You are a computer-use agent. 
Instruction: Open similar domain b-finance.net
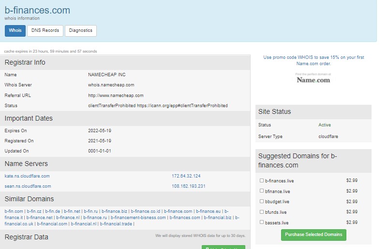[39, 218]
